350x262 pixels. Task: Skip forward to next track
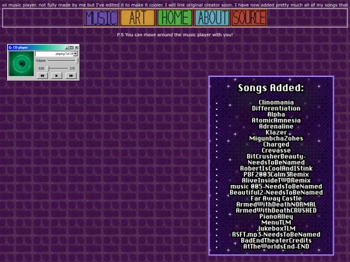[x=71, y=76]
